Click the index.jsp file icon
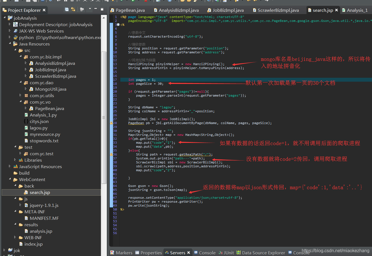The height and width of the screenshot is (256, 372). click(x=21, y=244)
